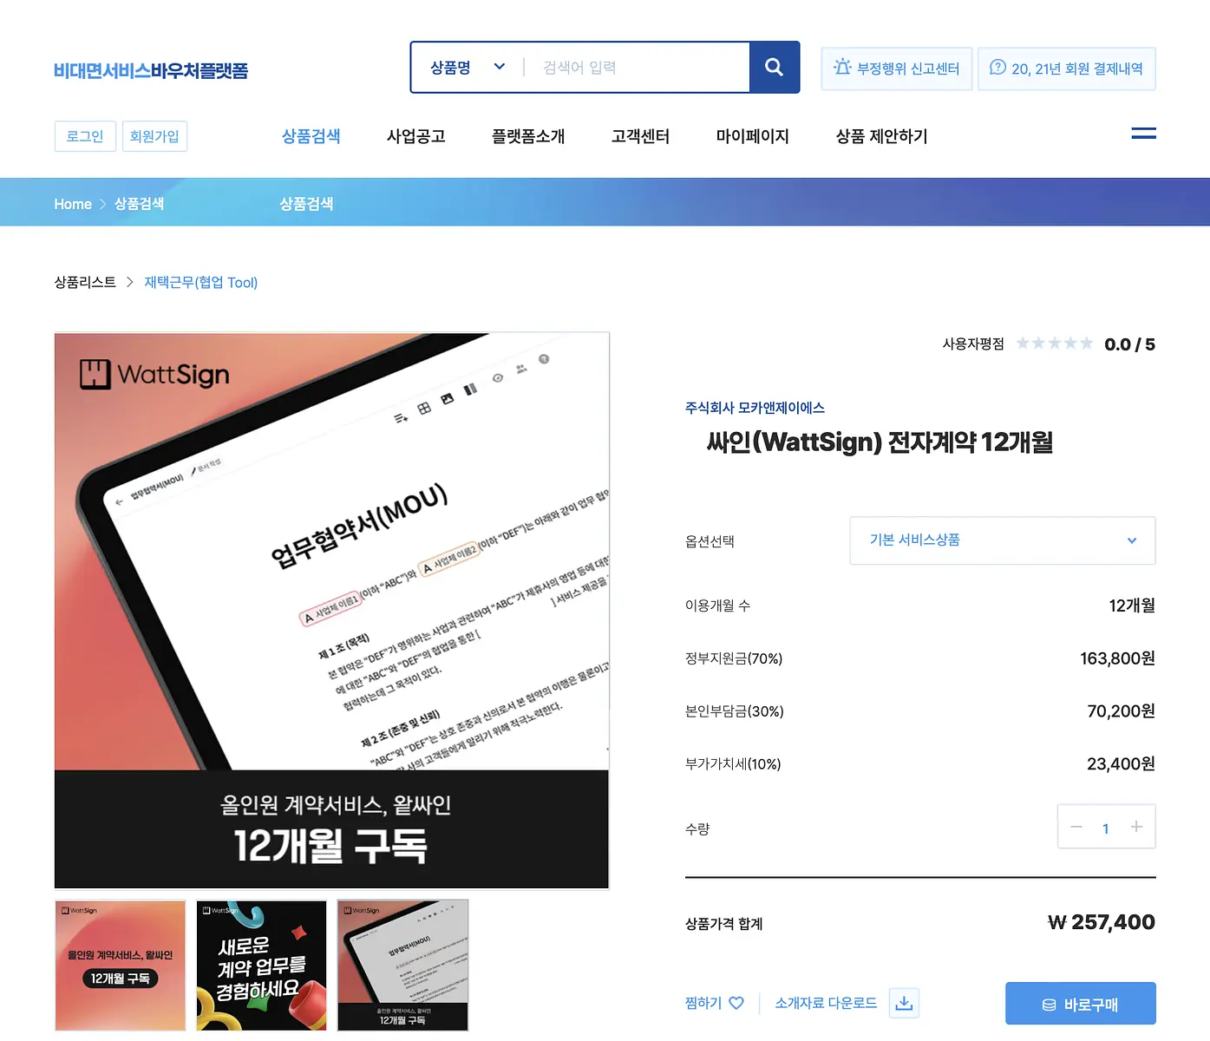Increase quantity with the plus icon
This screenshot has height=1041, width=1210.
[x=1136, y=827]
